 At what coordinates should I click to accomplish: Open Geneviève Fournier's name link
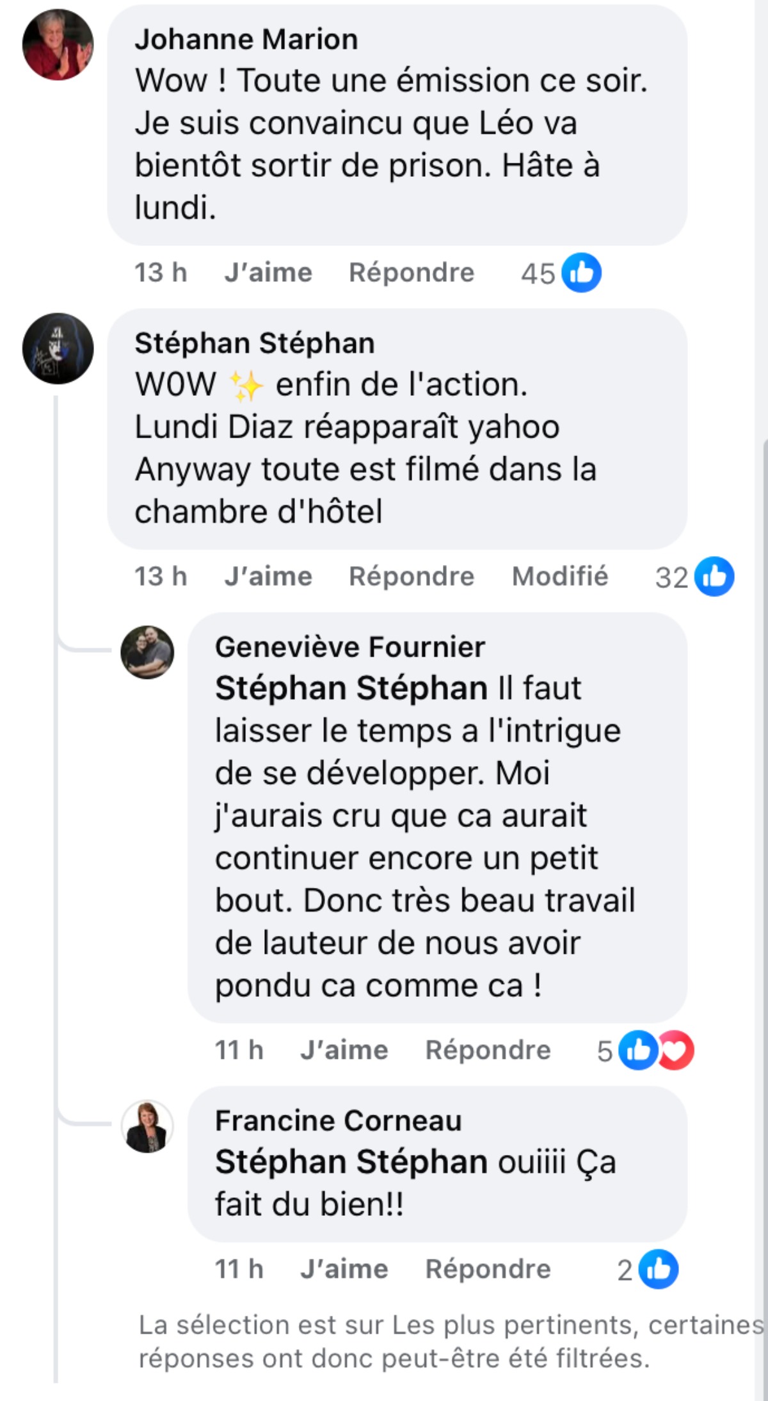click(350, 647)
